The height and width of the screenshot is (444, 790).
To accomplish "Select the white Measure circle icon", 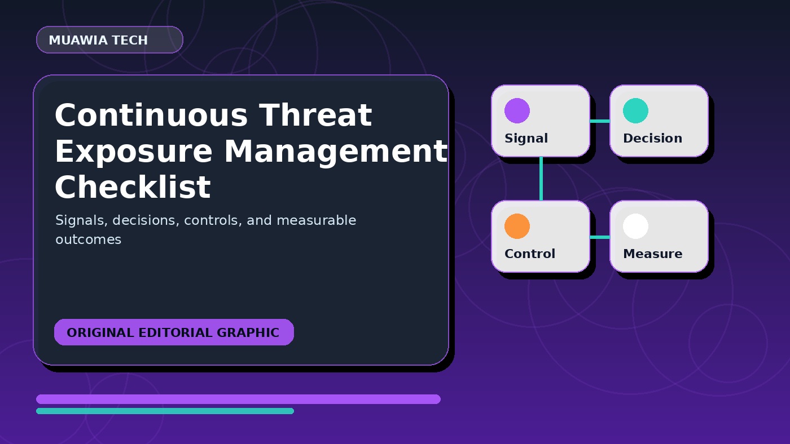I will click(635, 226).
